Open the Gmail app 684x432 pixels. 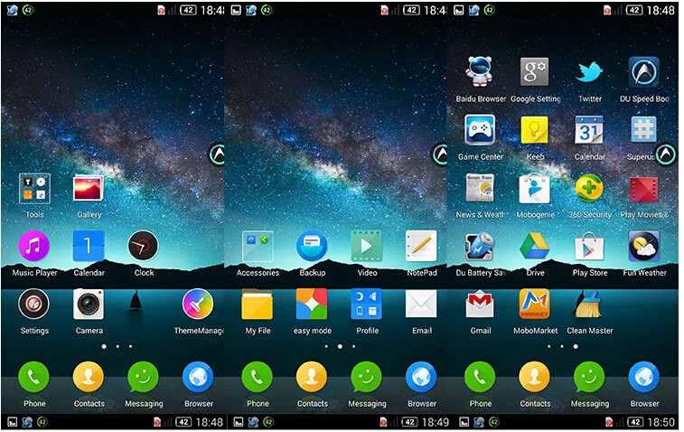click(480, 305)
